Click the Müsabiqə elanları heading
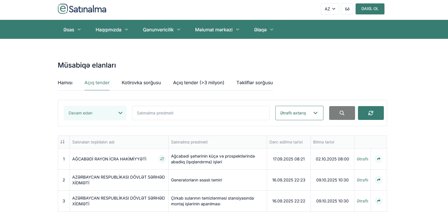448x224 pixels. pos(87,65)
